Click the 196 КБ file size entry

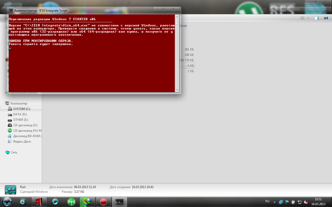(189, 55)
